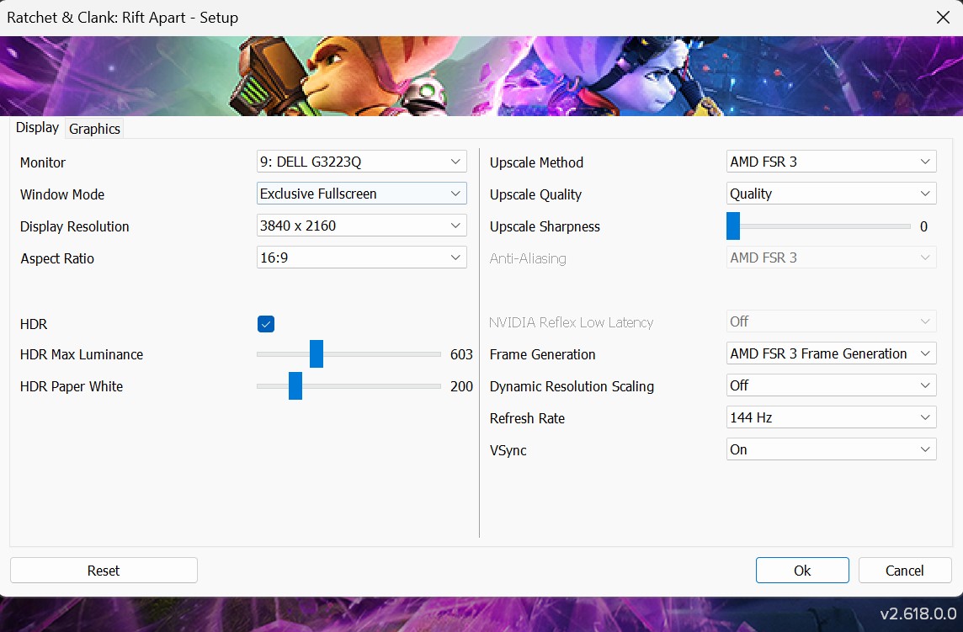The width and height of the screenshot is (963, 632).
Task: Open the Frame Generation dropdown
Action: coord(832,353)
